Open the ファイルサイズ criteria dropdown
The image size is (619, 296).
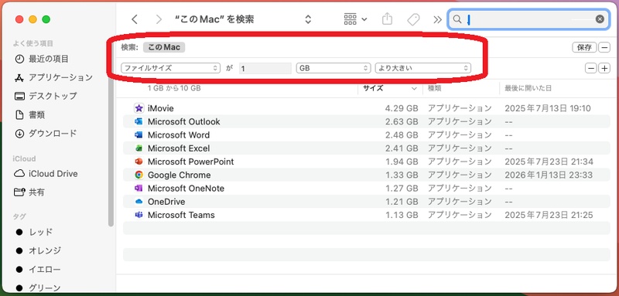170,68
